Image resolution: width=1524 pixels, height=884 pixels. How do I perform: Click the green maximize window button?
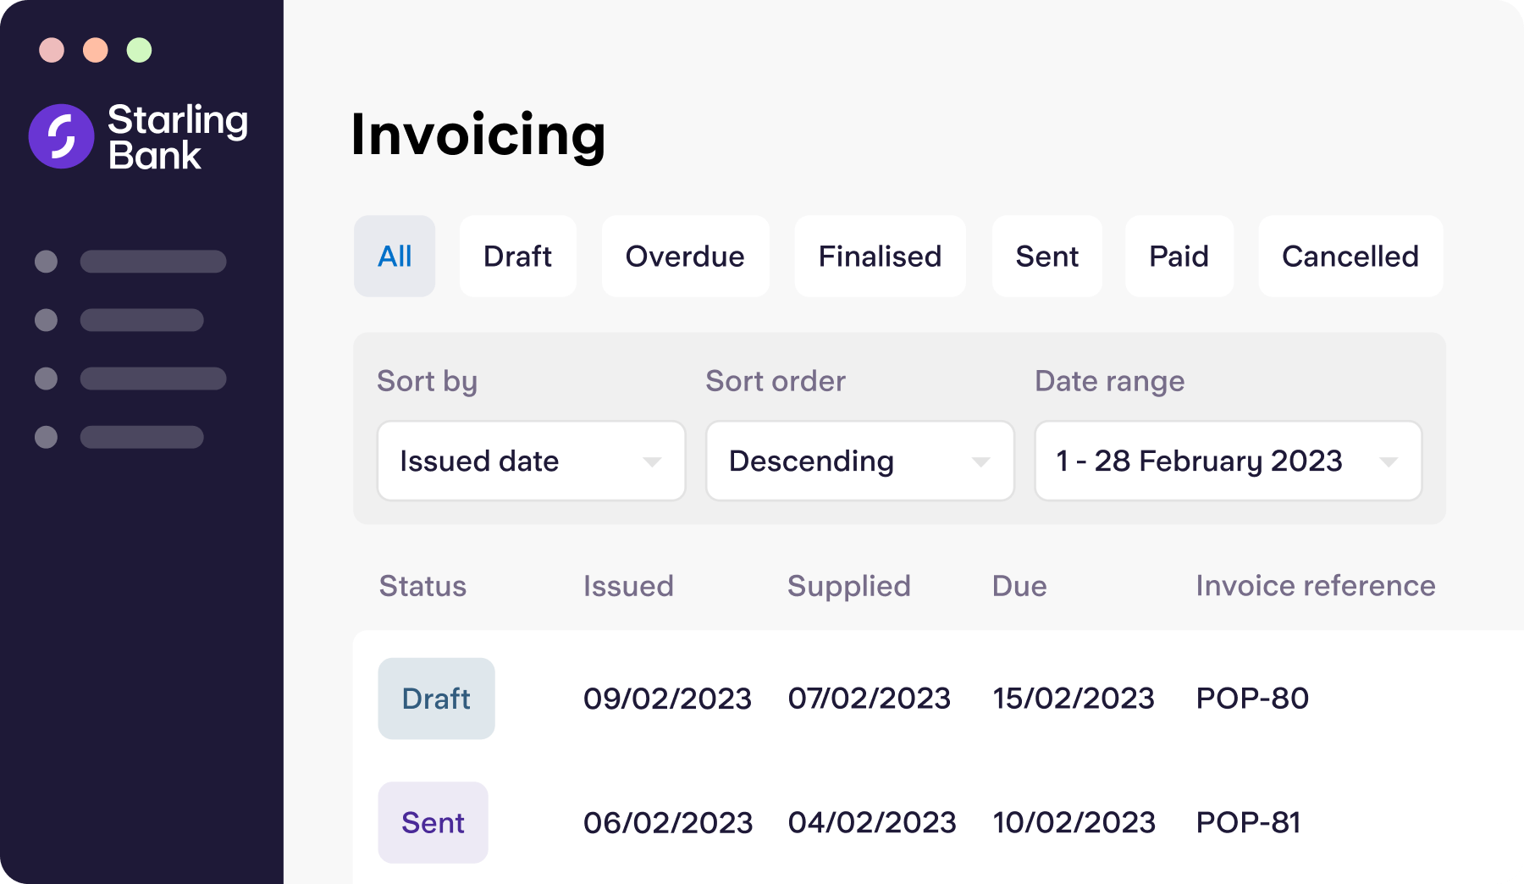(140, 50)
